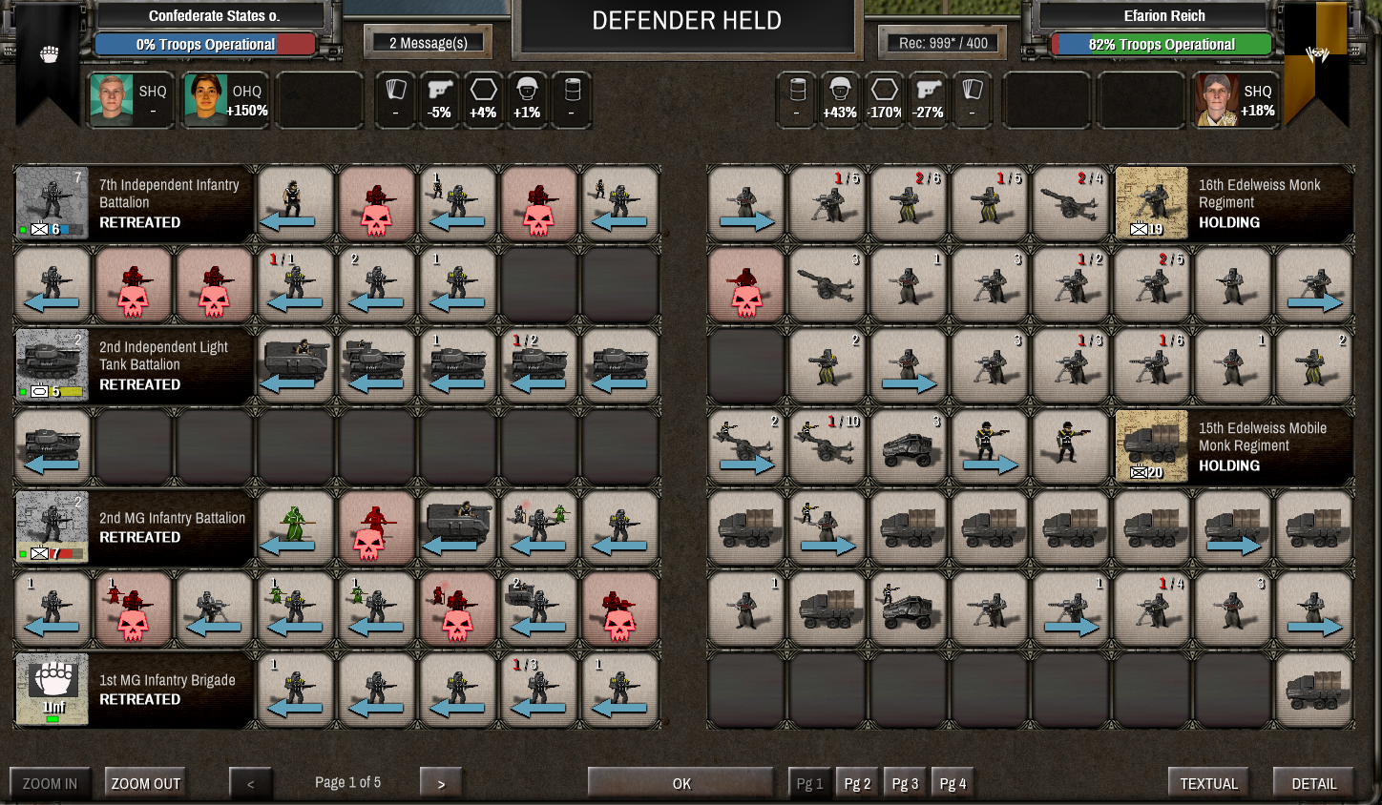Click 15th Edelweiss Mobile Monk Regiment HOLDING label
Viewport: 1382px width, 805px height.
1229,465
